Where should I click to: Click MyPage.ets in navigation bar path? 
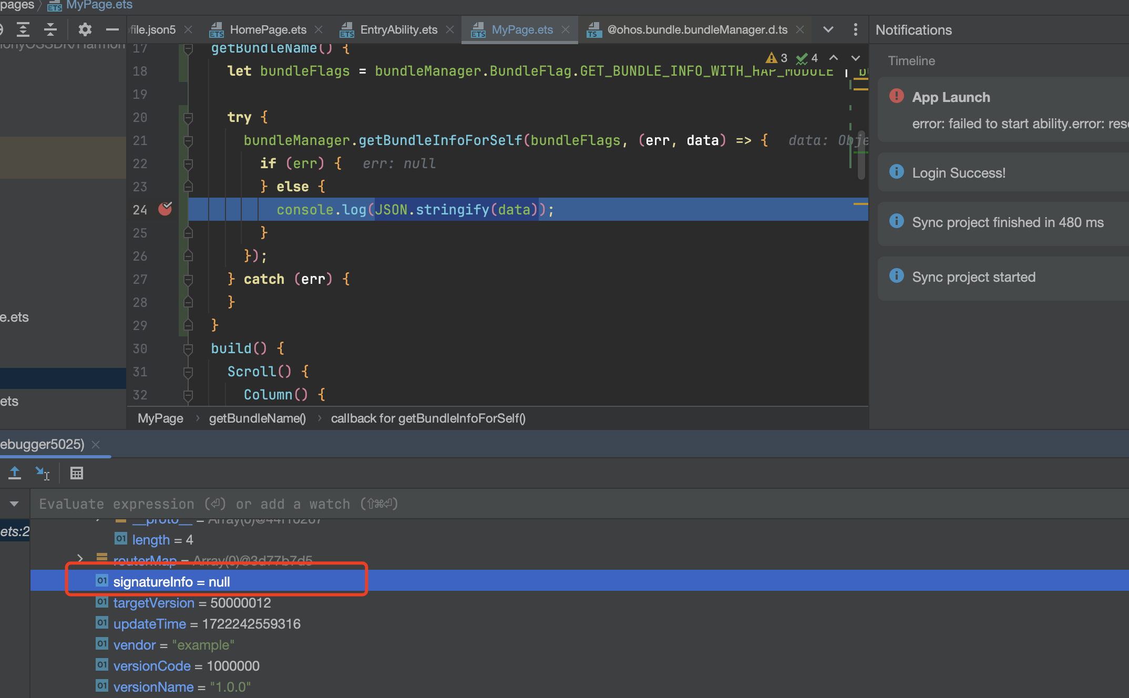tap(99, 5)
